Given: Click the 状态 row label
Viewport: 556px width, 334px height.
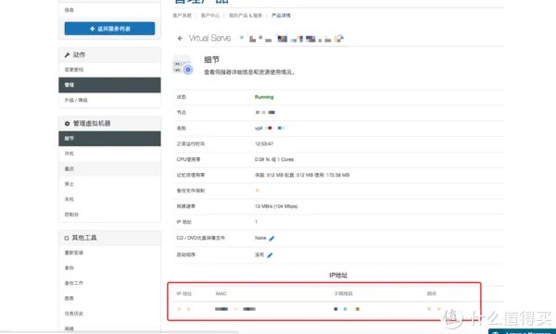Looking at the screenshot, I should (182, 97).
